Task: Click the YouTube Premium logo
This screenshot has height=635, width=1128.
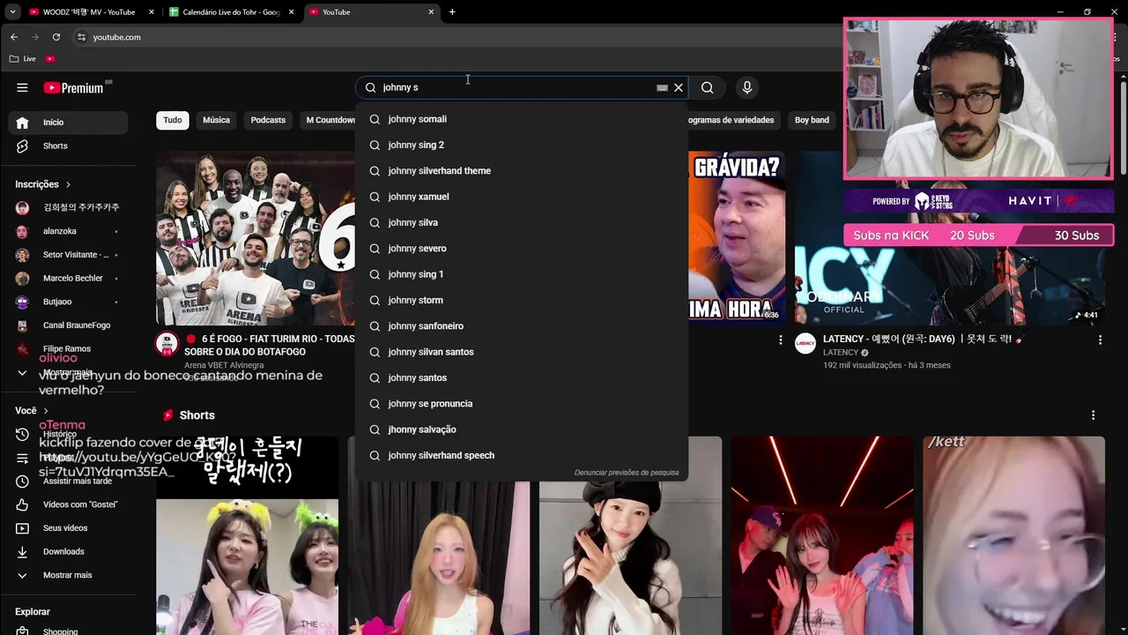Action: click(x=73, y=87)
